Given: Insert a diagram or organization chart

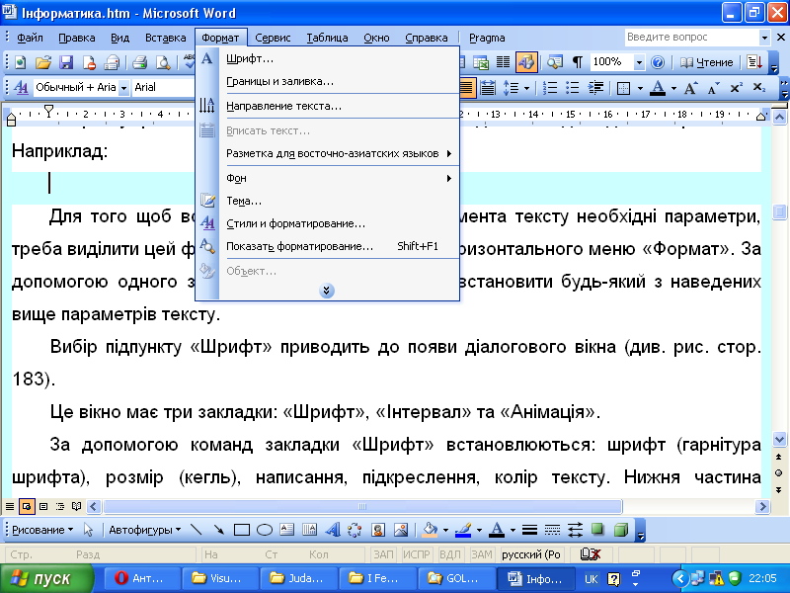Looking at the screenshot, I should pyautogui.click(x=355, y=530).
